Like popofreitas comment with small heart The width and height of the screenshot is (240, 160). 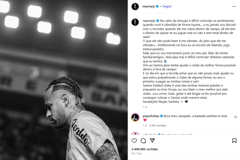pyautogui.click(x=236, y=117)
